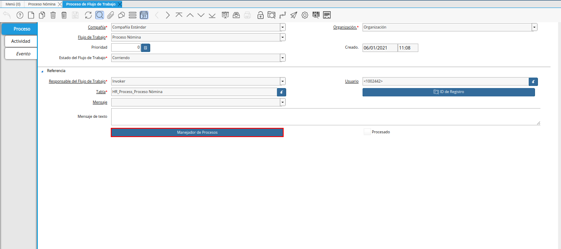Image resolution: width=561 pixels, height=249 pixels.
Task: Click inside the Mensaje de texto field
Action: click(x=325, y=117)
